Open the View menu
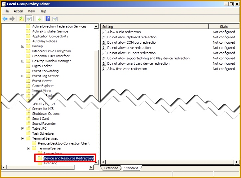This screenshot has height=178, width=241. 31,11
